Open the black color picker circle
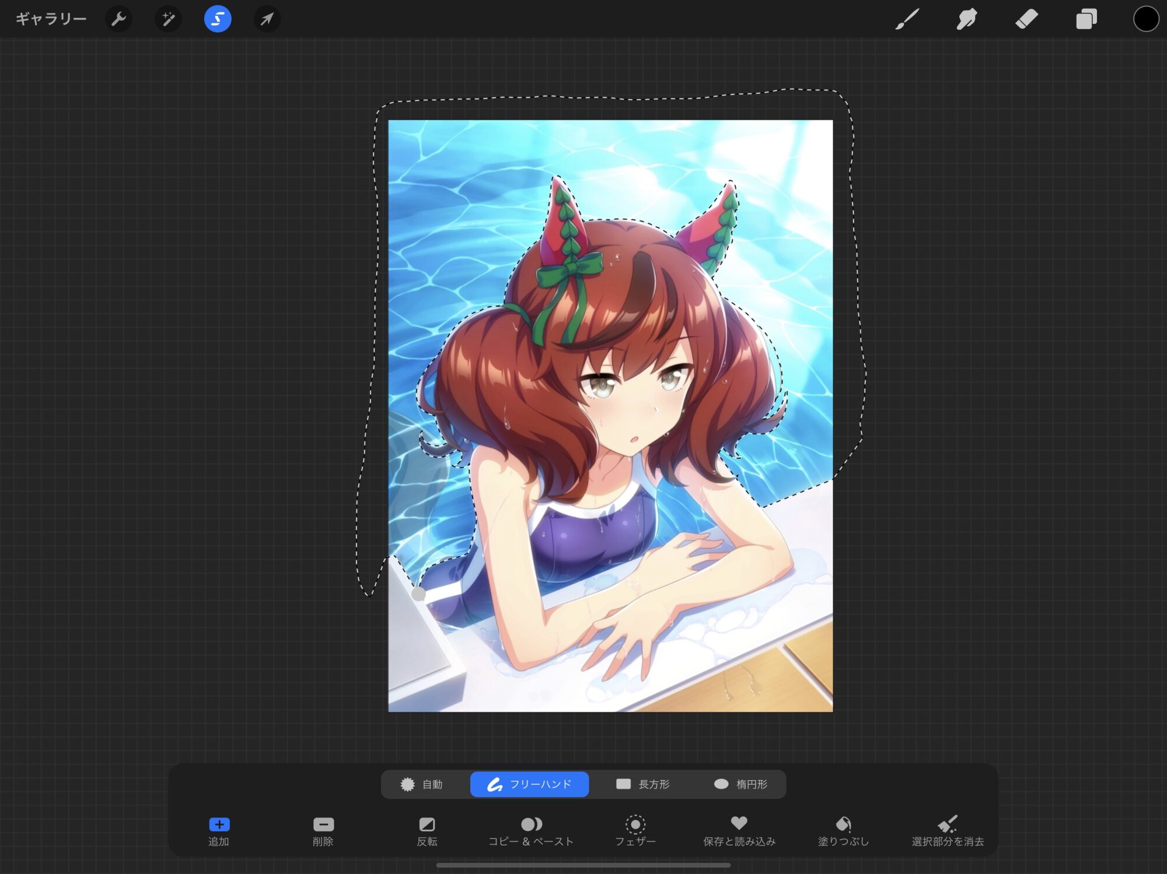This screenshot has width=1167, height=874. [1145, 19]
